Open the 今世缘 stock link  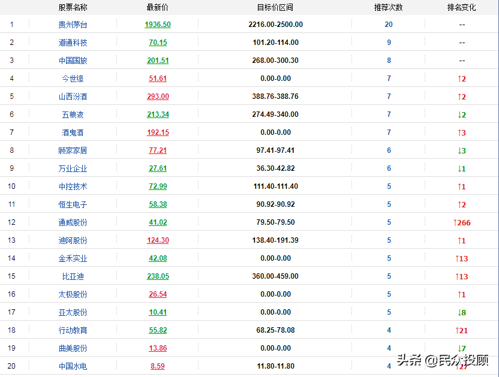point(73,79)
